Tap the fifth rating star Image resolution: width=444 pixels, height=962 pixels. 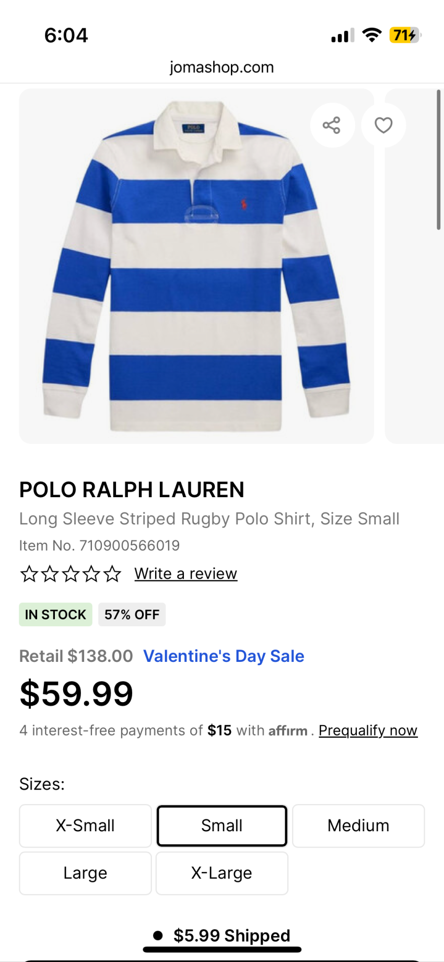(112, 574)
